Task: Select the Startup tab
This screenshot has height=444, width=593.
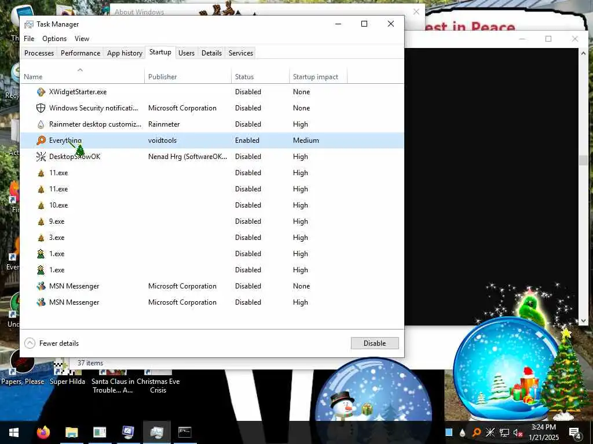Action: [160, 52]
